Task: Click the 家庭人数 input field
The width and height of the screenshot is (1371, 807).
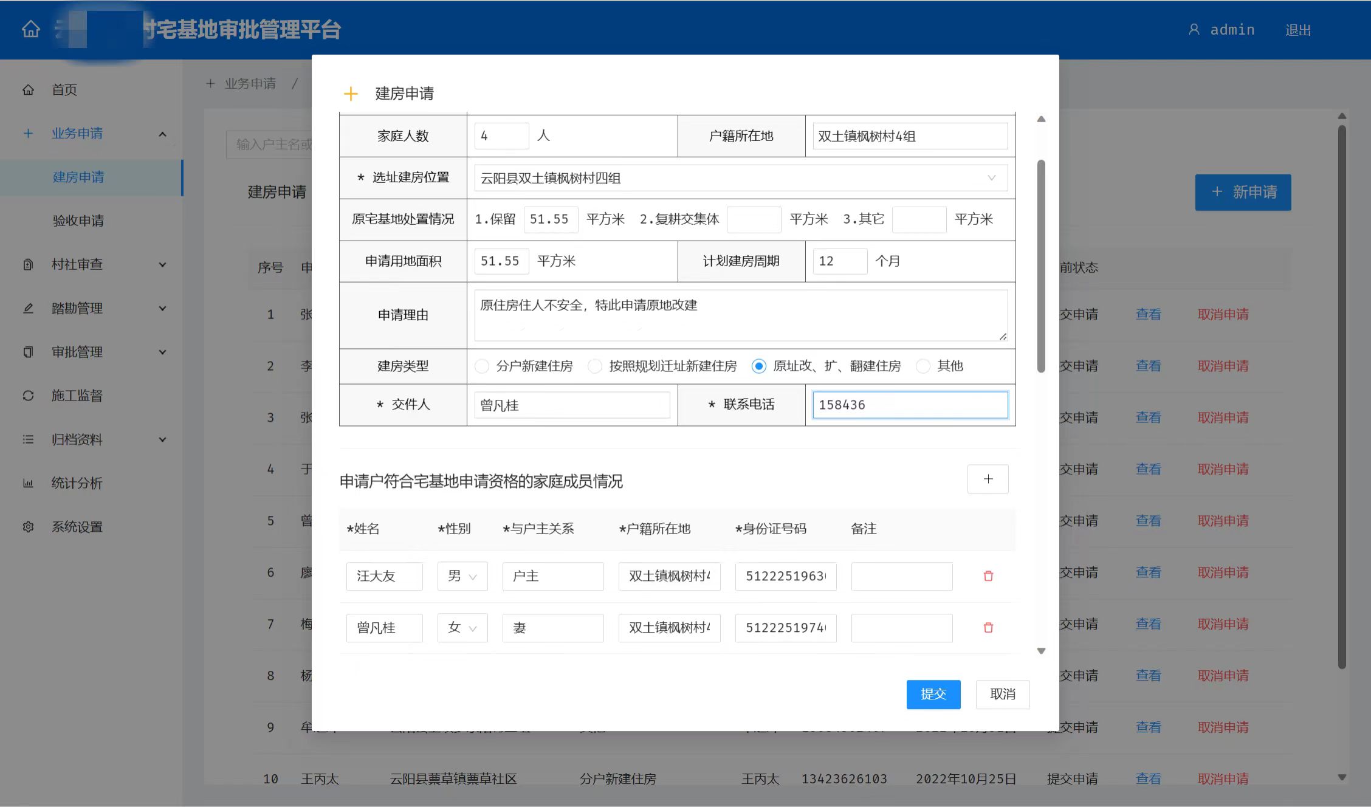Action: [501, 136]
